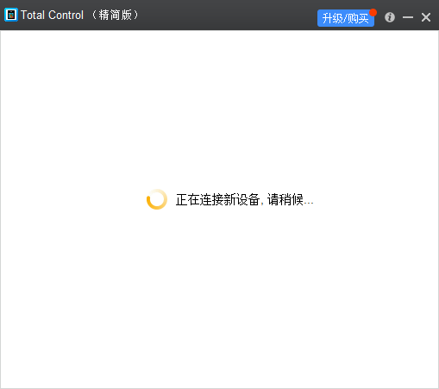
Task: Open the info (i) about icon
Action: pyautogui.click(x=390, y=17)
